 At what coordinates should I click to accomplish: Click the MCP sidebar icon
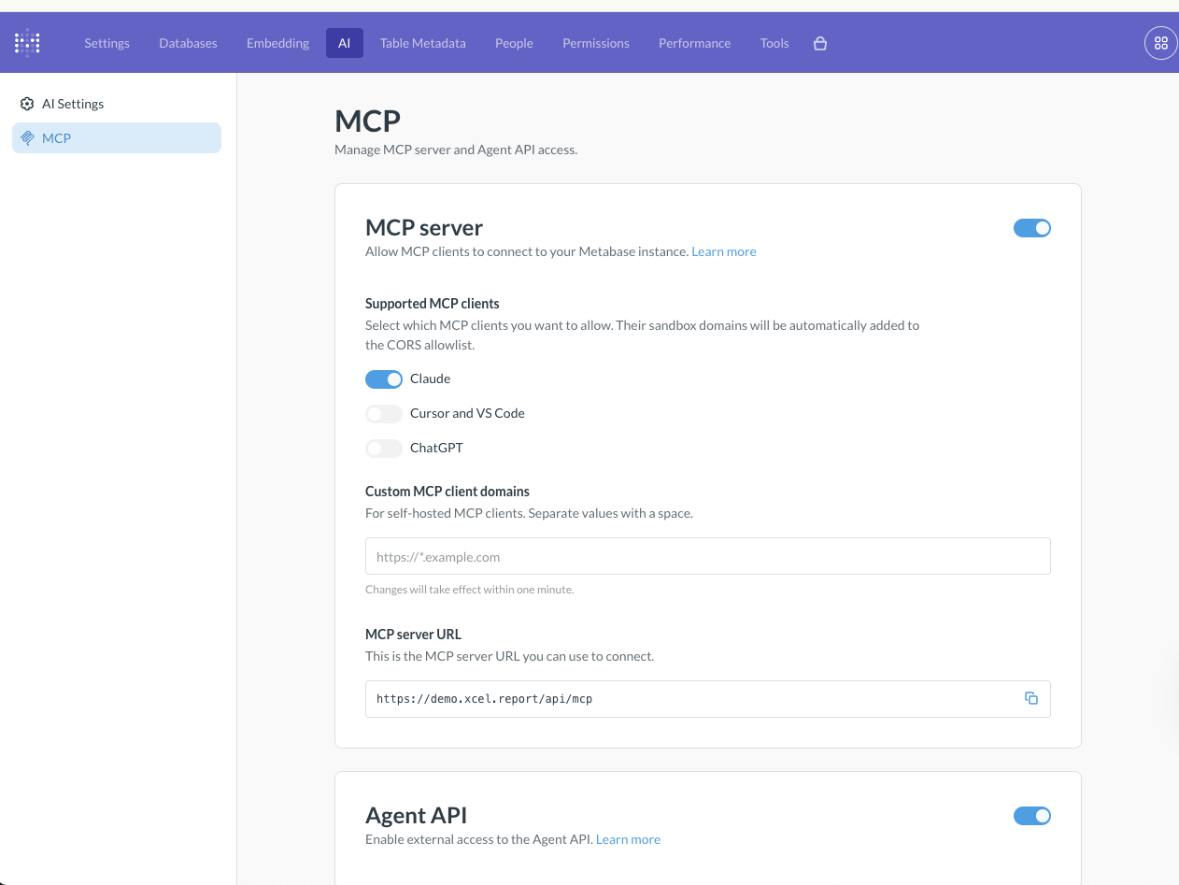tap(27, 138)
